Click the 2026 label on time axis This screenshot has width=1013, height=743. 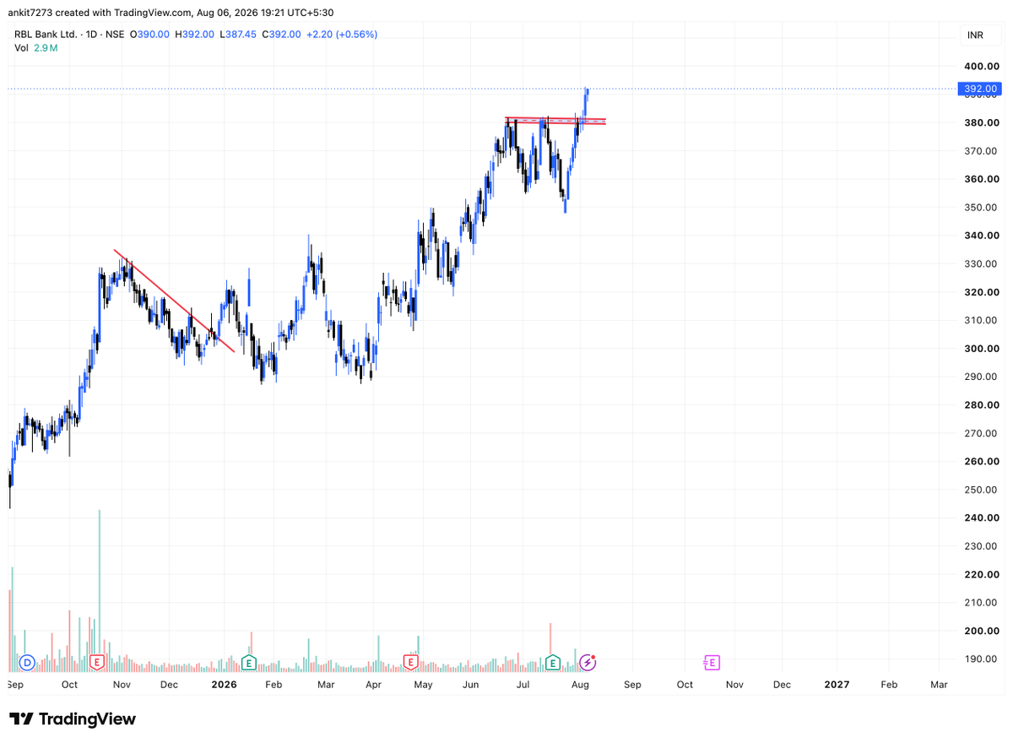(224, 685)
